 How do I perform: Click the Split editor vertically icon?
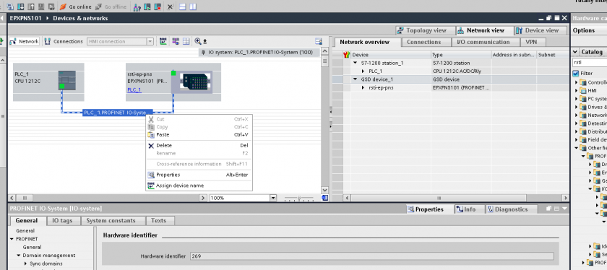[x=192, y=7]
